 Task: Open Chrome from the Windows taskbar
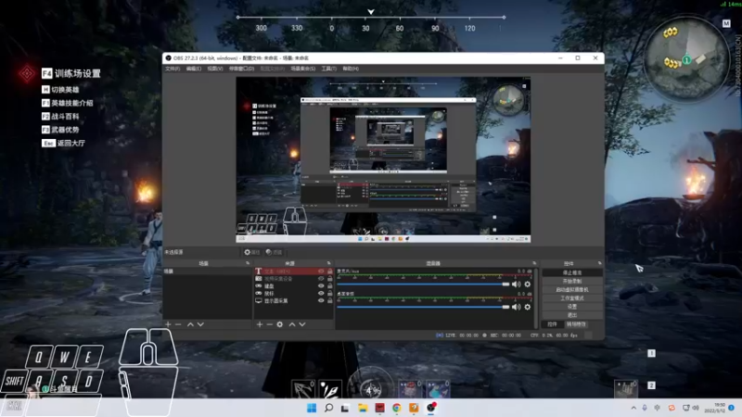397,408
